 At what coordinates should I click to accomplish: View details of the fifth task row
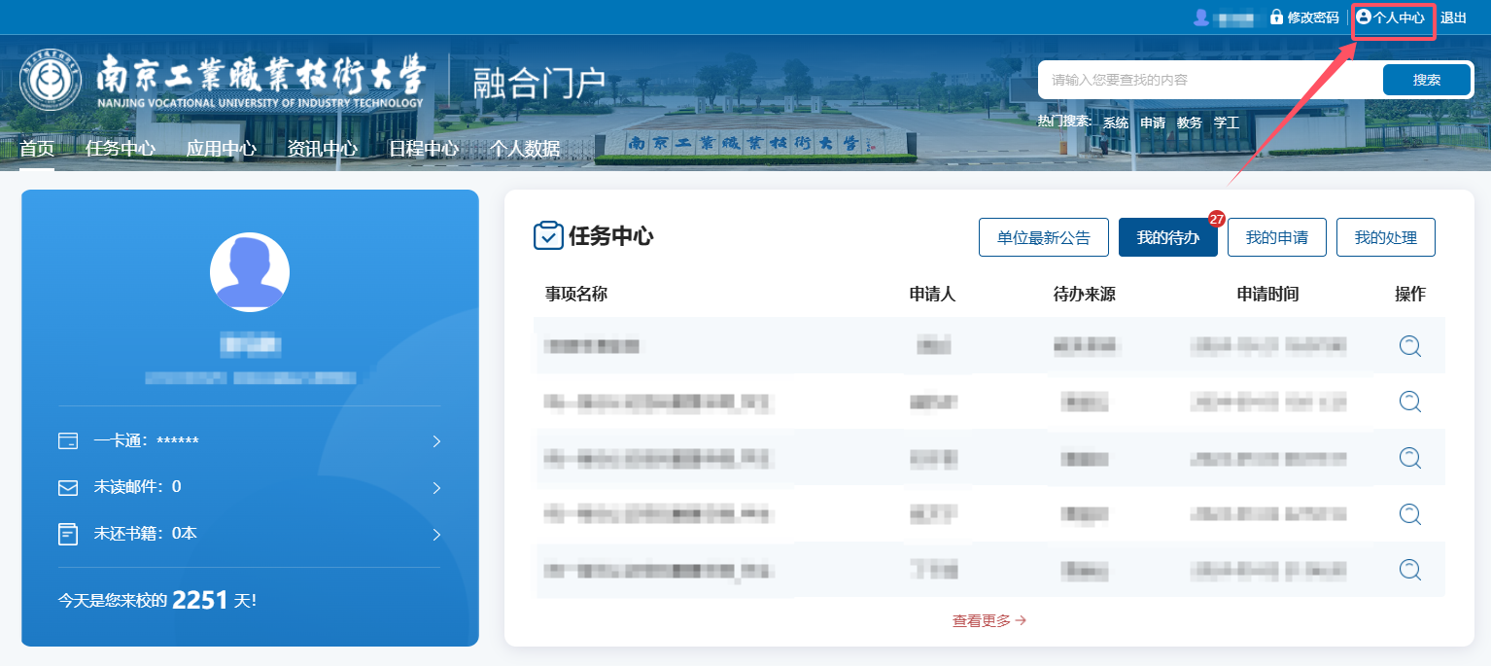1410,570
